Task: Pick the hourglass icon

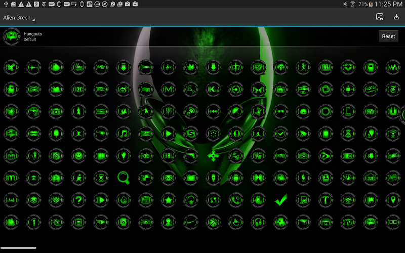Action: coord(101,178)
